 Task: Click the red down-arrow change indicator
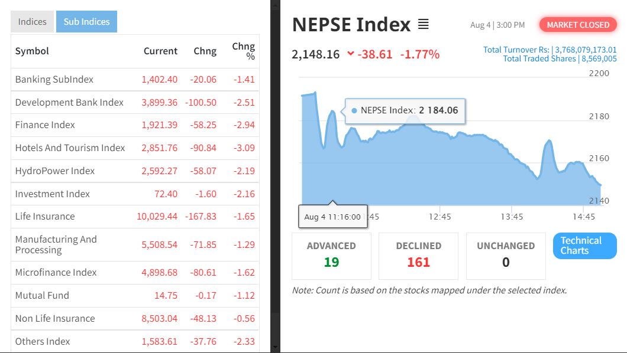click(x=351, y=54)
